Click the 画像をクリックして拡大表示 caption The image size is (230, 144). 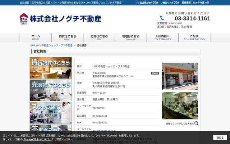click(180, 124)
